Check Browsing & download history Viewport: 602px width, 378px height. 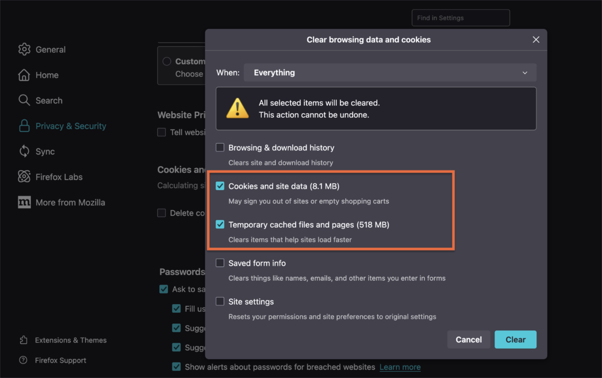(220, 148)
